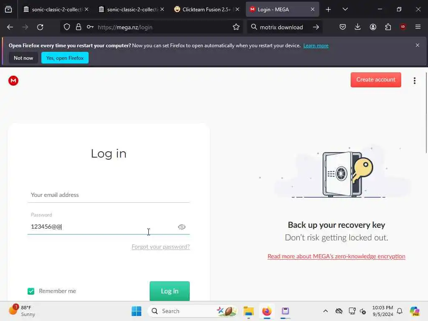This screenshot has width=428, height=321.
Task: Reload the current page
Action: [40, 27]
